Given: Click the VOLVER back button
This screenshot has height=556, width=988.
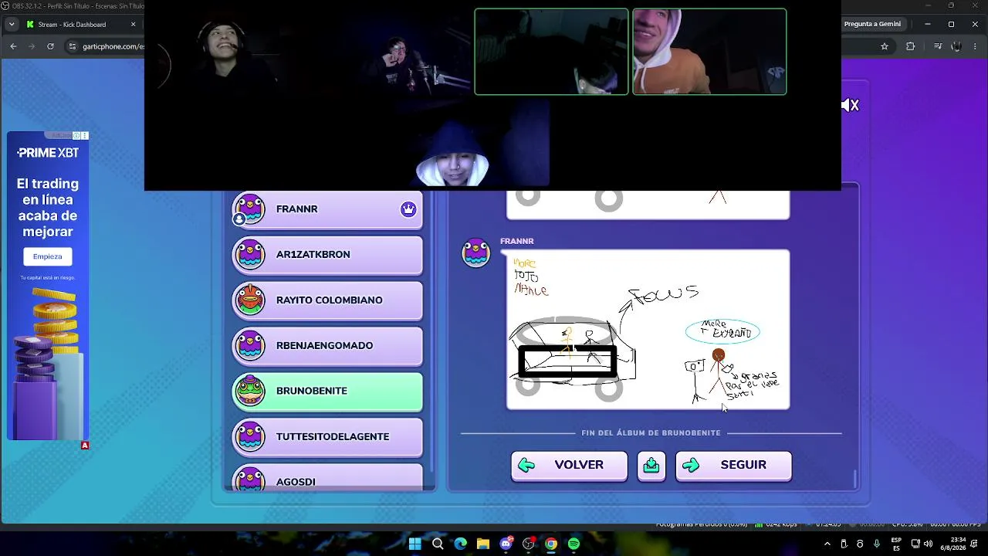Looking at the screenshot, I should pos(569,466).
